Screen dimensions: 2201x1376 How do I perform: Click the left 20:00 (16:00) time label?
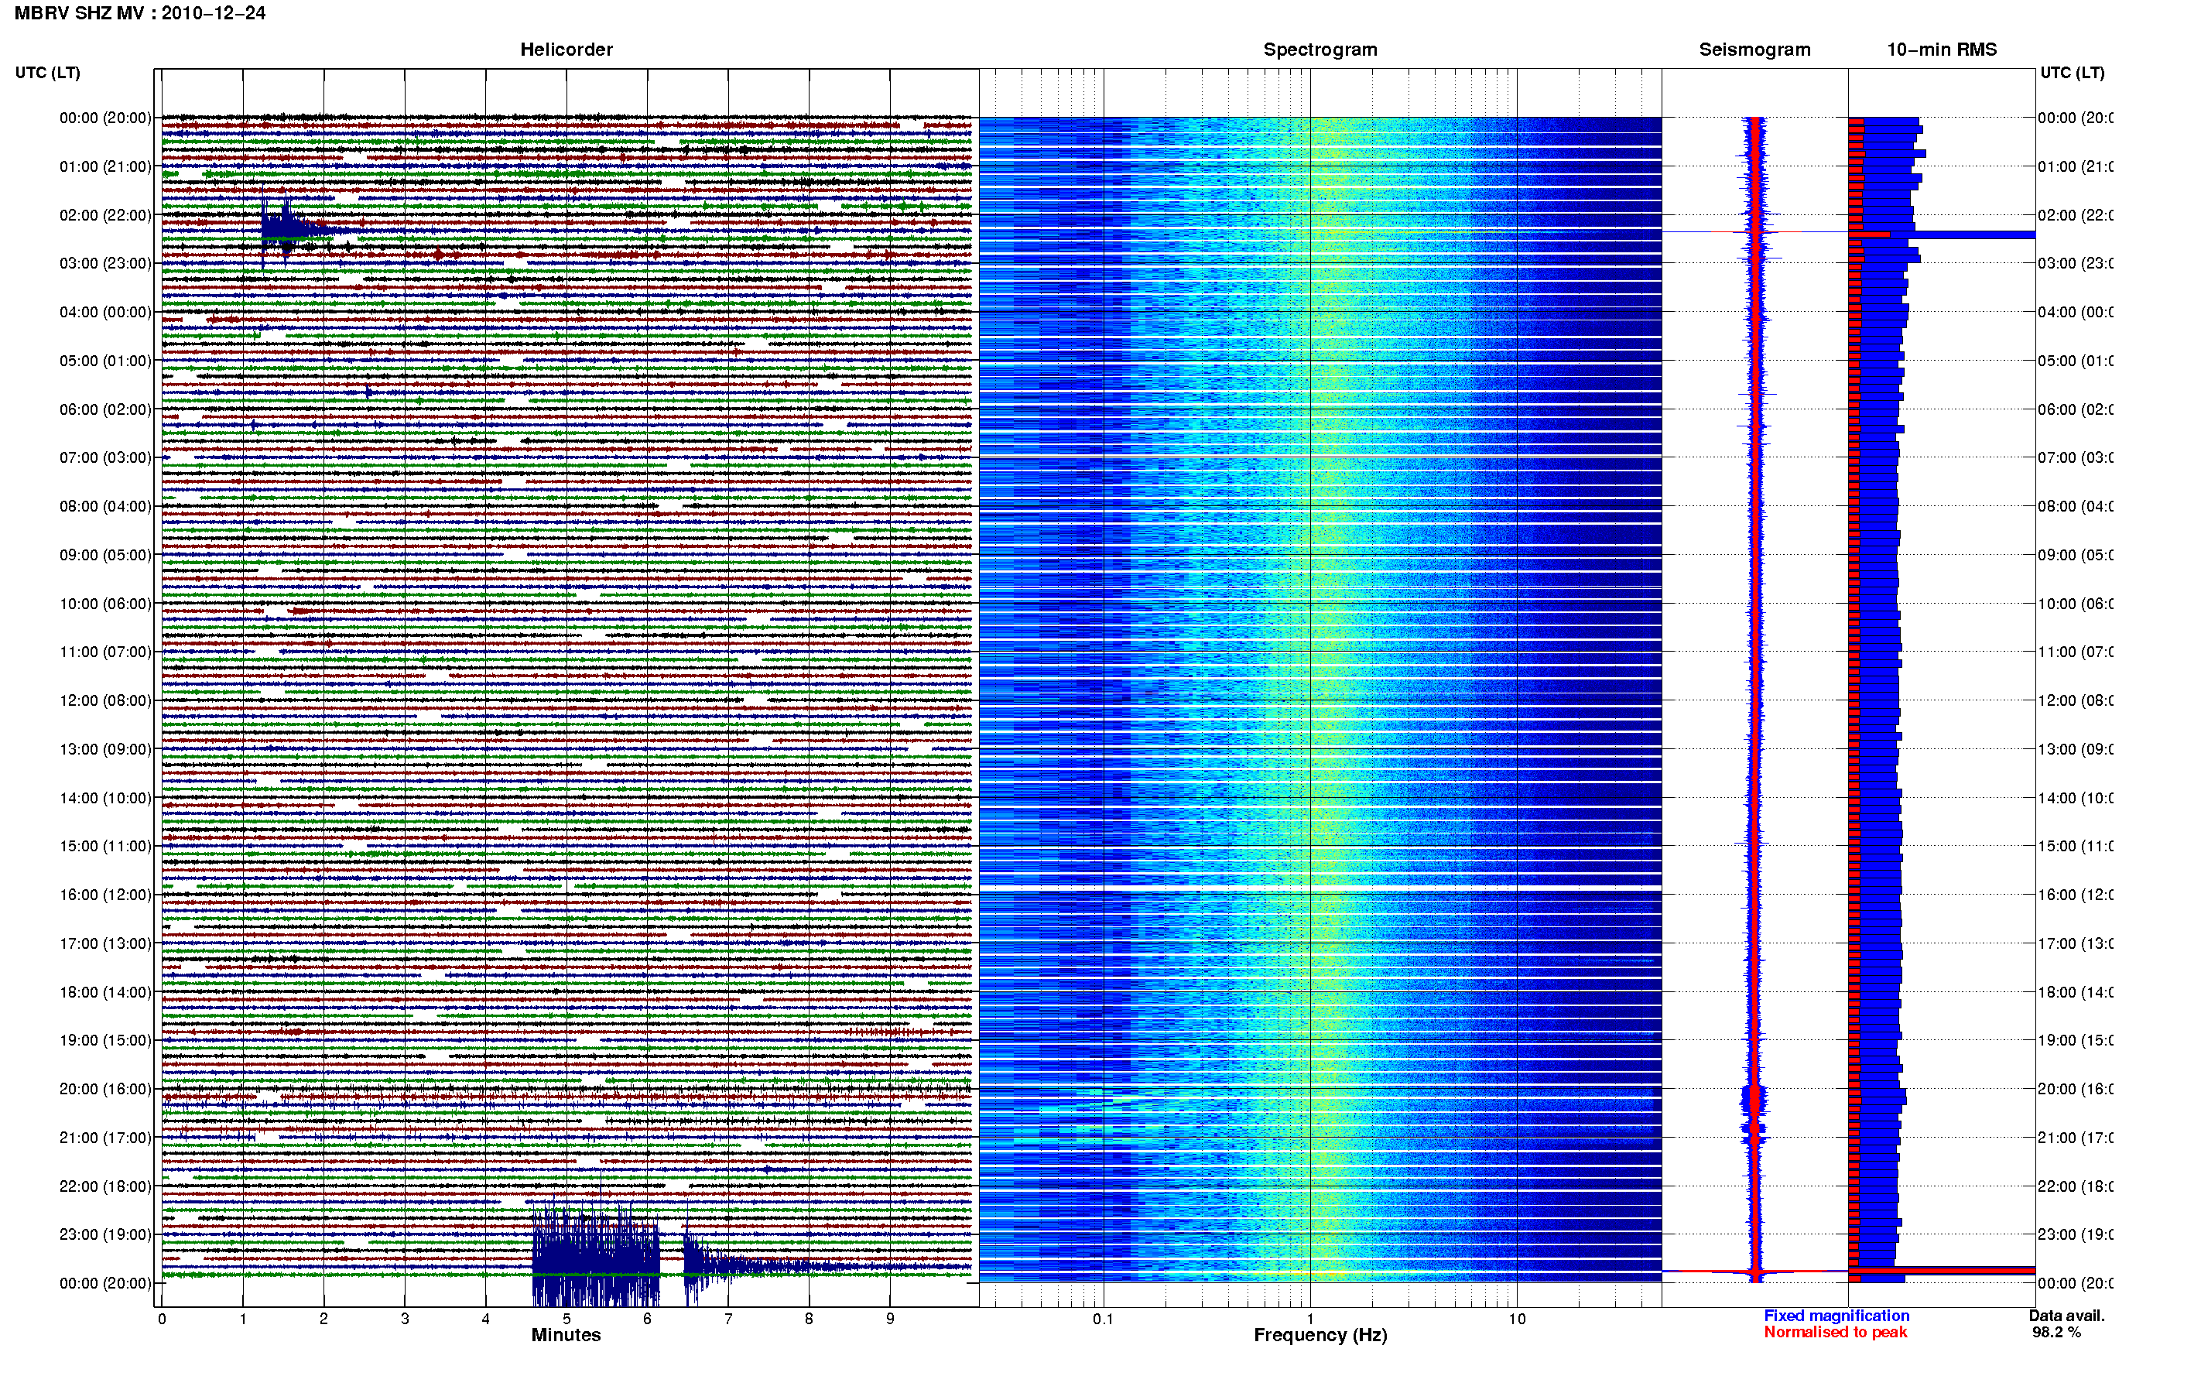click(x=105, y=1090)
